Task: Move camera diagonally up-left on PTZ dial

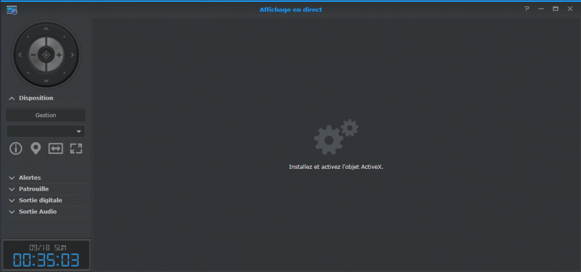Action: click(x=28, y=37)
